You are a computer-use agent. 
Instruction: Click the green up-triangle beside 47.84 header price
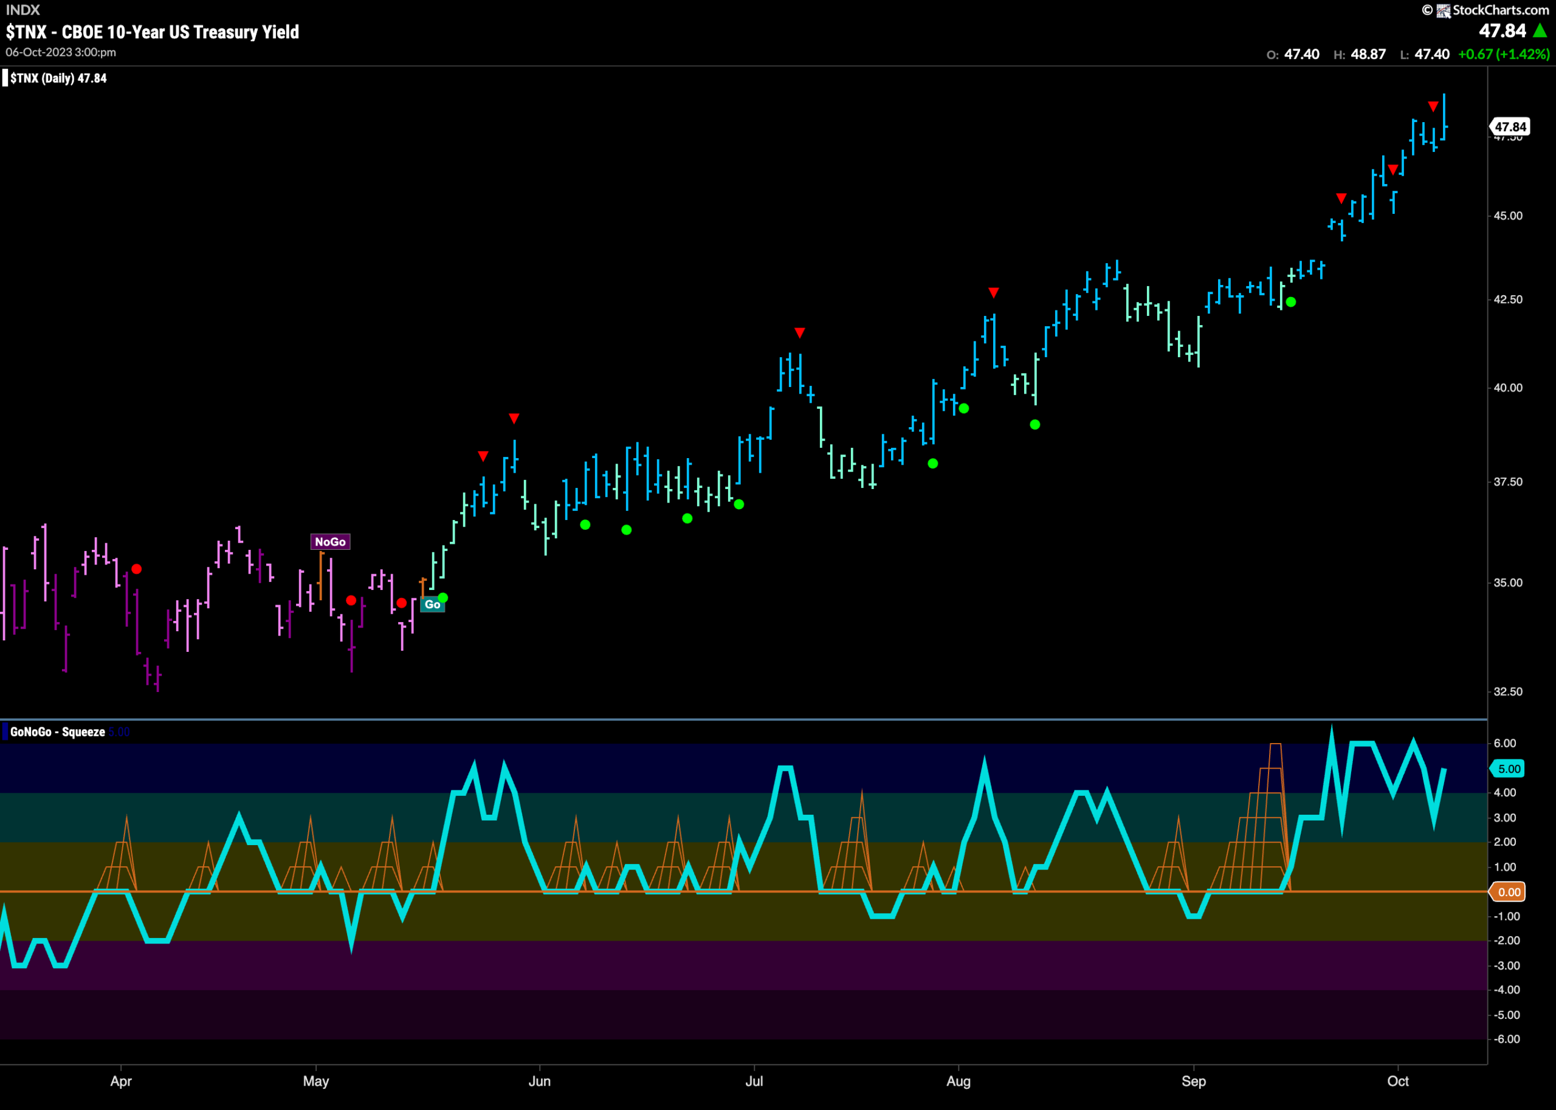[x=1540, y=31]
